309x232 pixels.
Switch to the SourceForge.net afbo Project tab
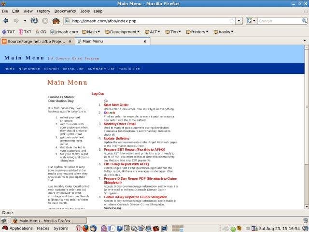(37, 42)
